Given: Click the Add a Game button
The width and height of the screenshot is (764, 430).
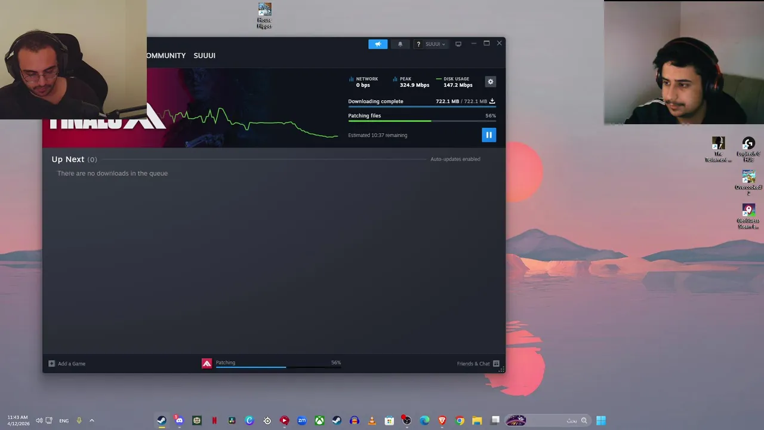Looking at the screenshot, I should [x=67, y=364].
